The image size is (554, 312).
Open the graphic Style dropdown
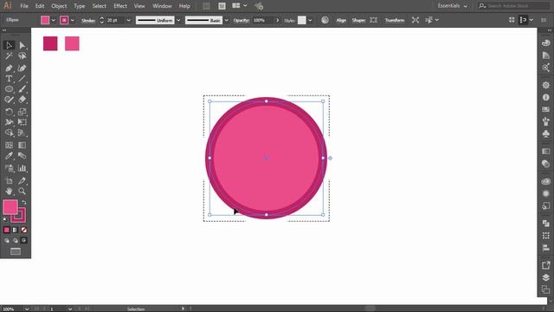[310, 20]
